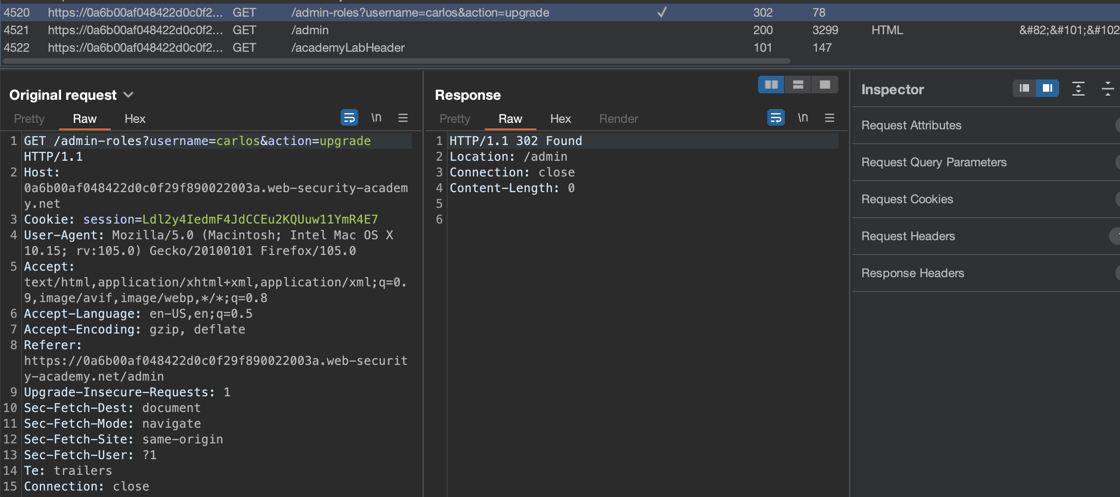Screen dimensions: 1120x497
Task: Expand the Request Cookies section
Action: (x=907, y=199)
